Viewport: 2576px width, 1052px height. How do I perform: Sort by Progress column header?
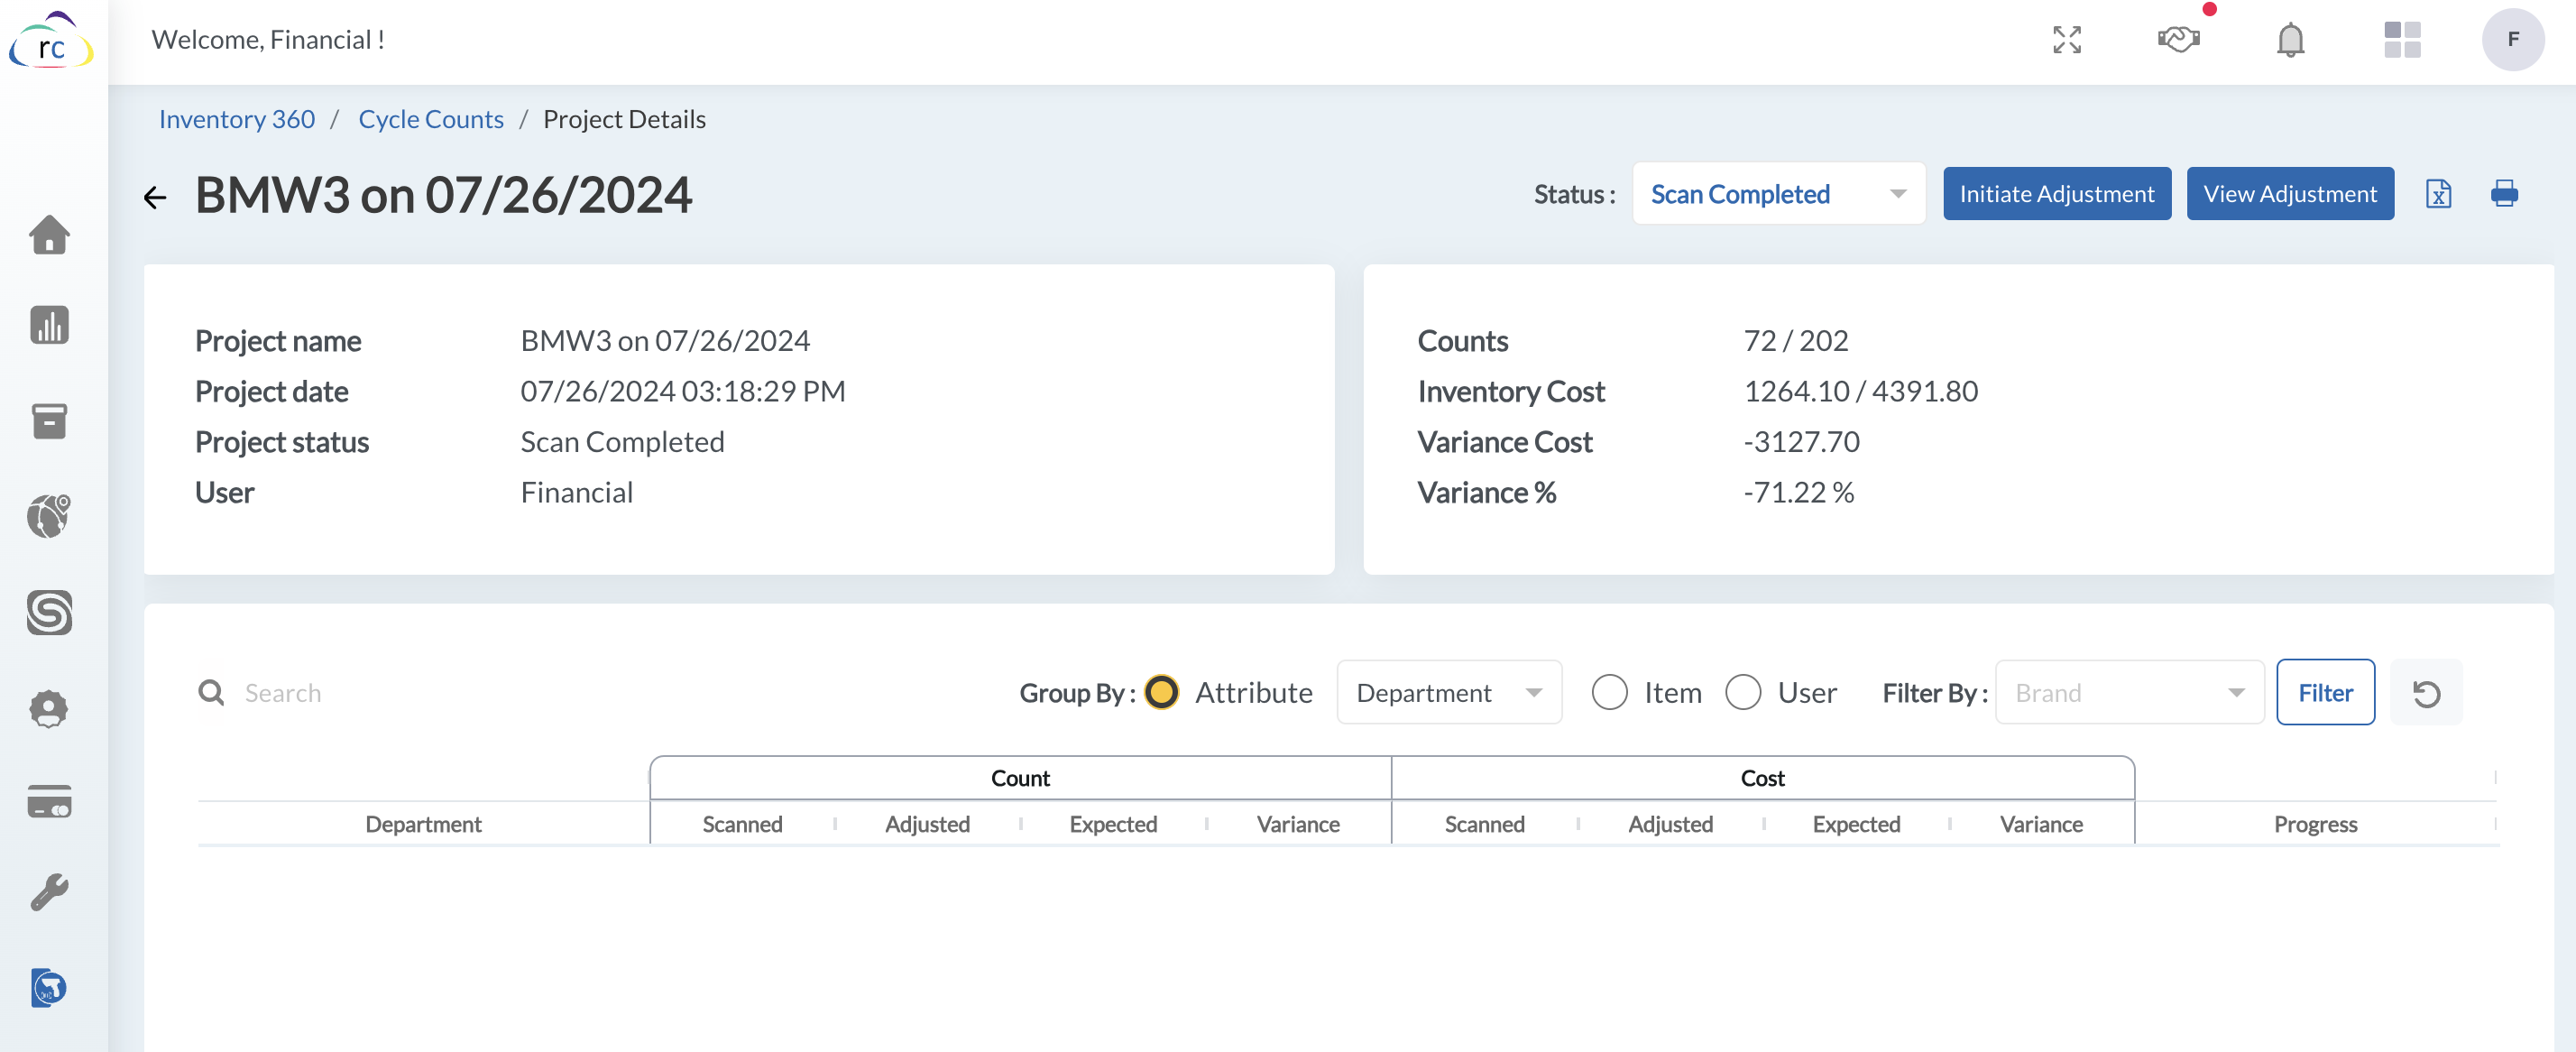tap(2315, 825)
